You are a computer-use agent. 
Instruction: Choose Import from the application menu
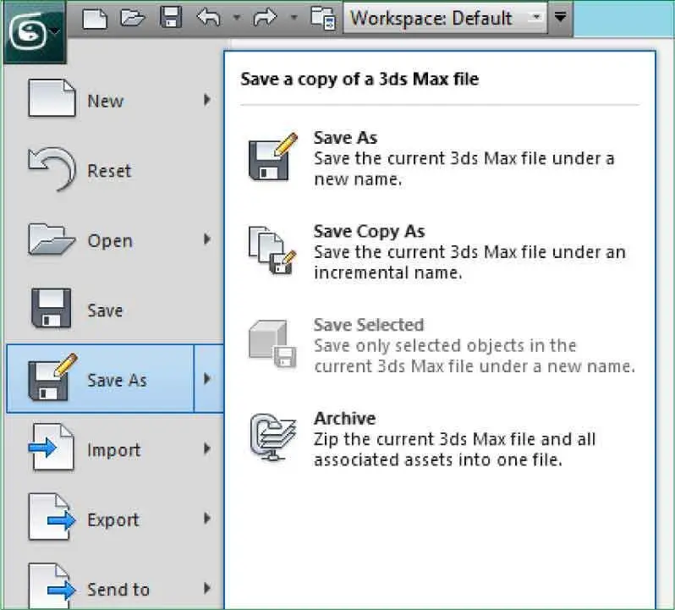[x=113, y=450]
